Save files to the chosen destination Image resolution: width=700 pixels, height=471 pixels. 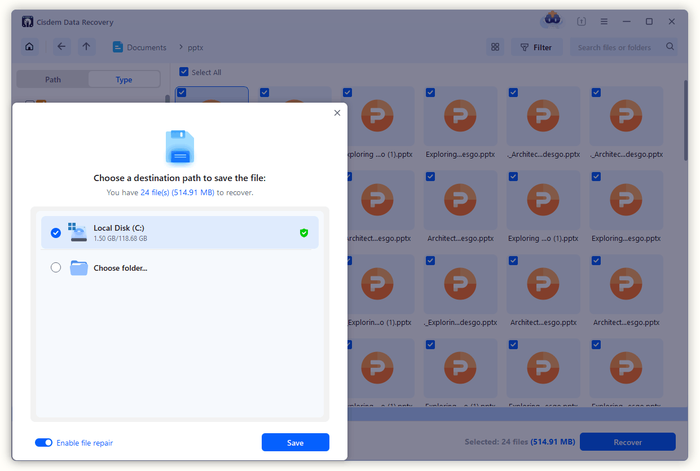296,443
